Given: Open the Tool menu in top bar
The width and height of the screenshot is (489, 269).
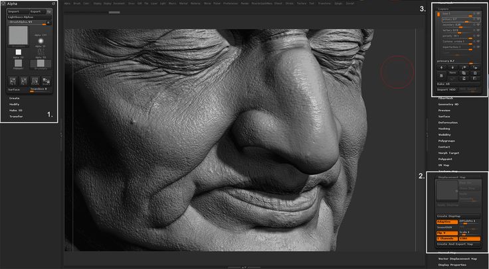Looking at the screenshot, I should point(312,3).
